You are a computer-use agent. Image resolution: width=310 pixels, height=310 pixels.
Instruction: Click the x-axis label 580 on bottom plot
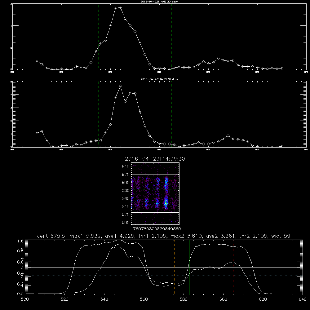pos(184,299)
